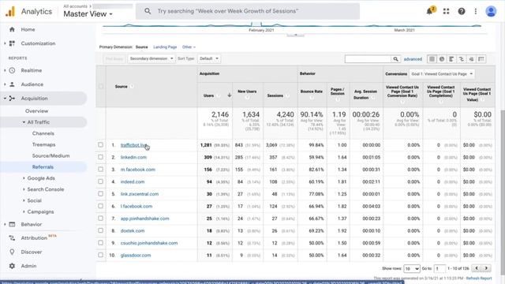The image size is (505, 284).
Task: Check the trafficbot.live row checkbox
Action: [x=101, y=145]
